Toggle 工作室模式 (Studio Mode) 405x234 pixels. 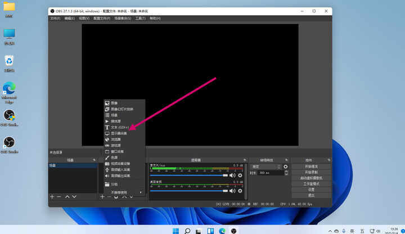[311, 184]
